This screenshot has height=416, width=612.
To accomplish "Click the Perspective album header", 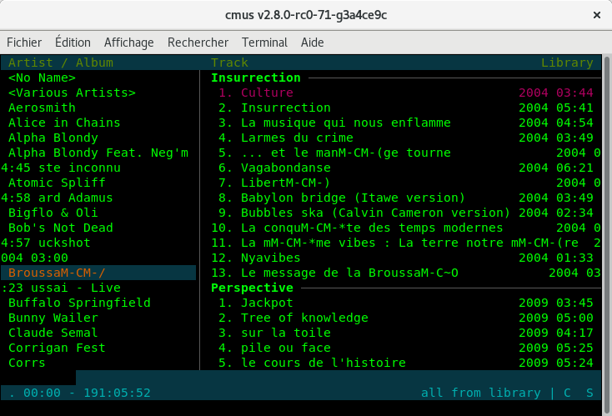I will coord(252,288).
